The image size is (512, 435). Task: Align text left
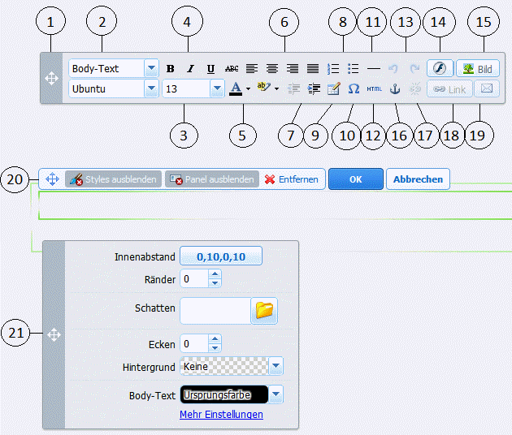tap(252, 69)
